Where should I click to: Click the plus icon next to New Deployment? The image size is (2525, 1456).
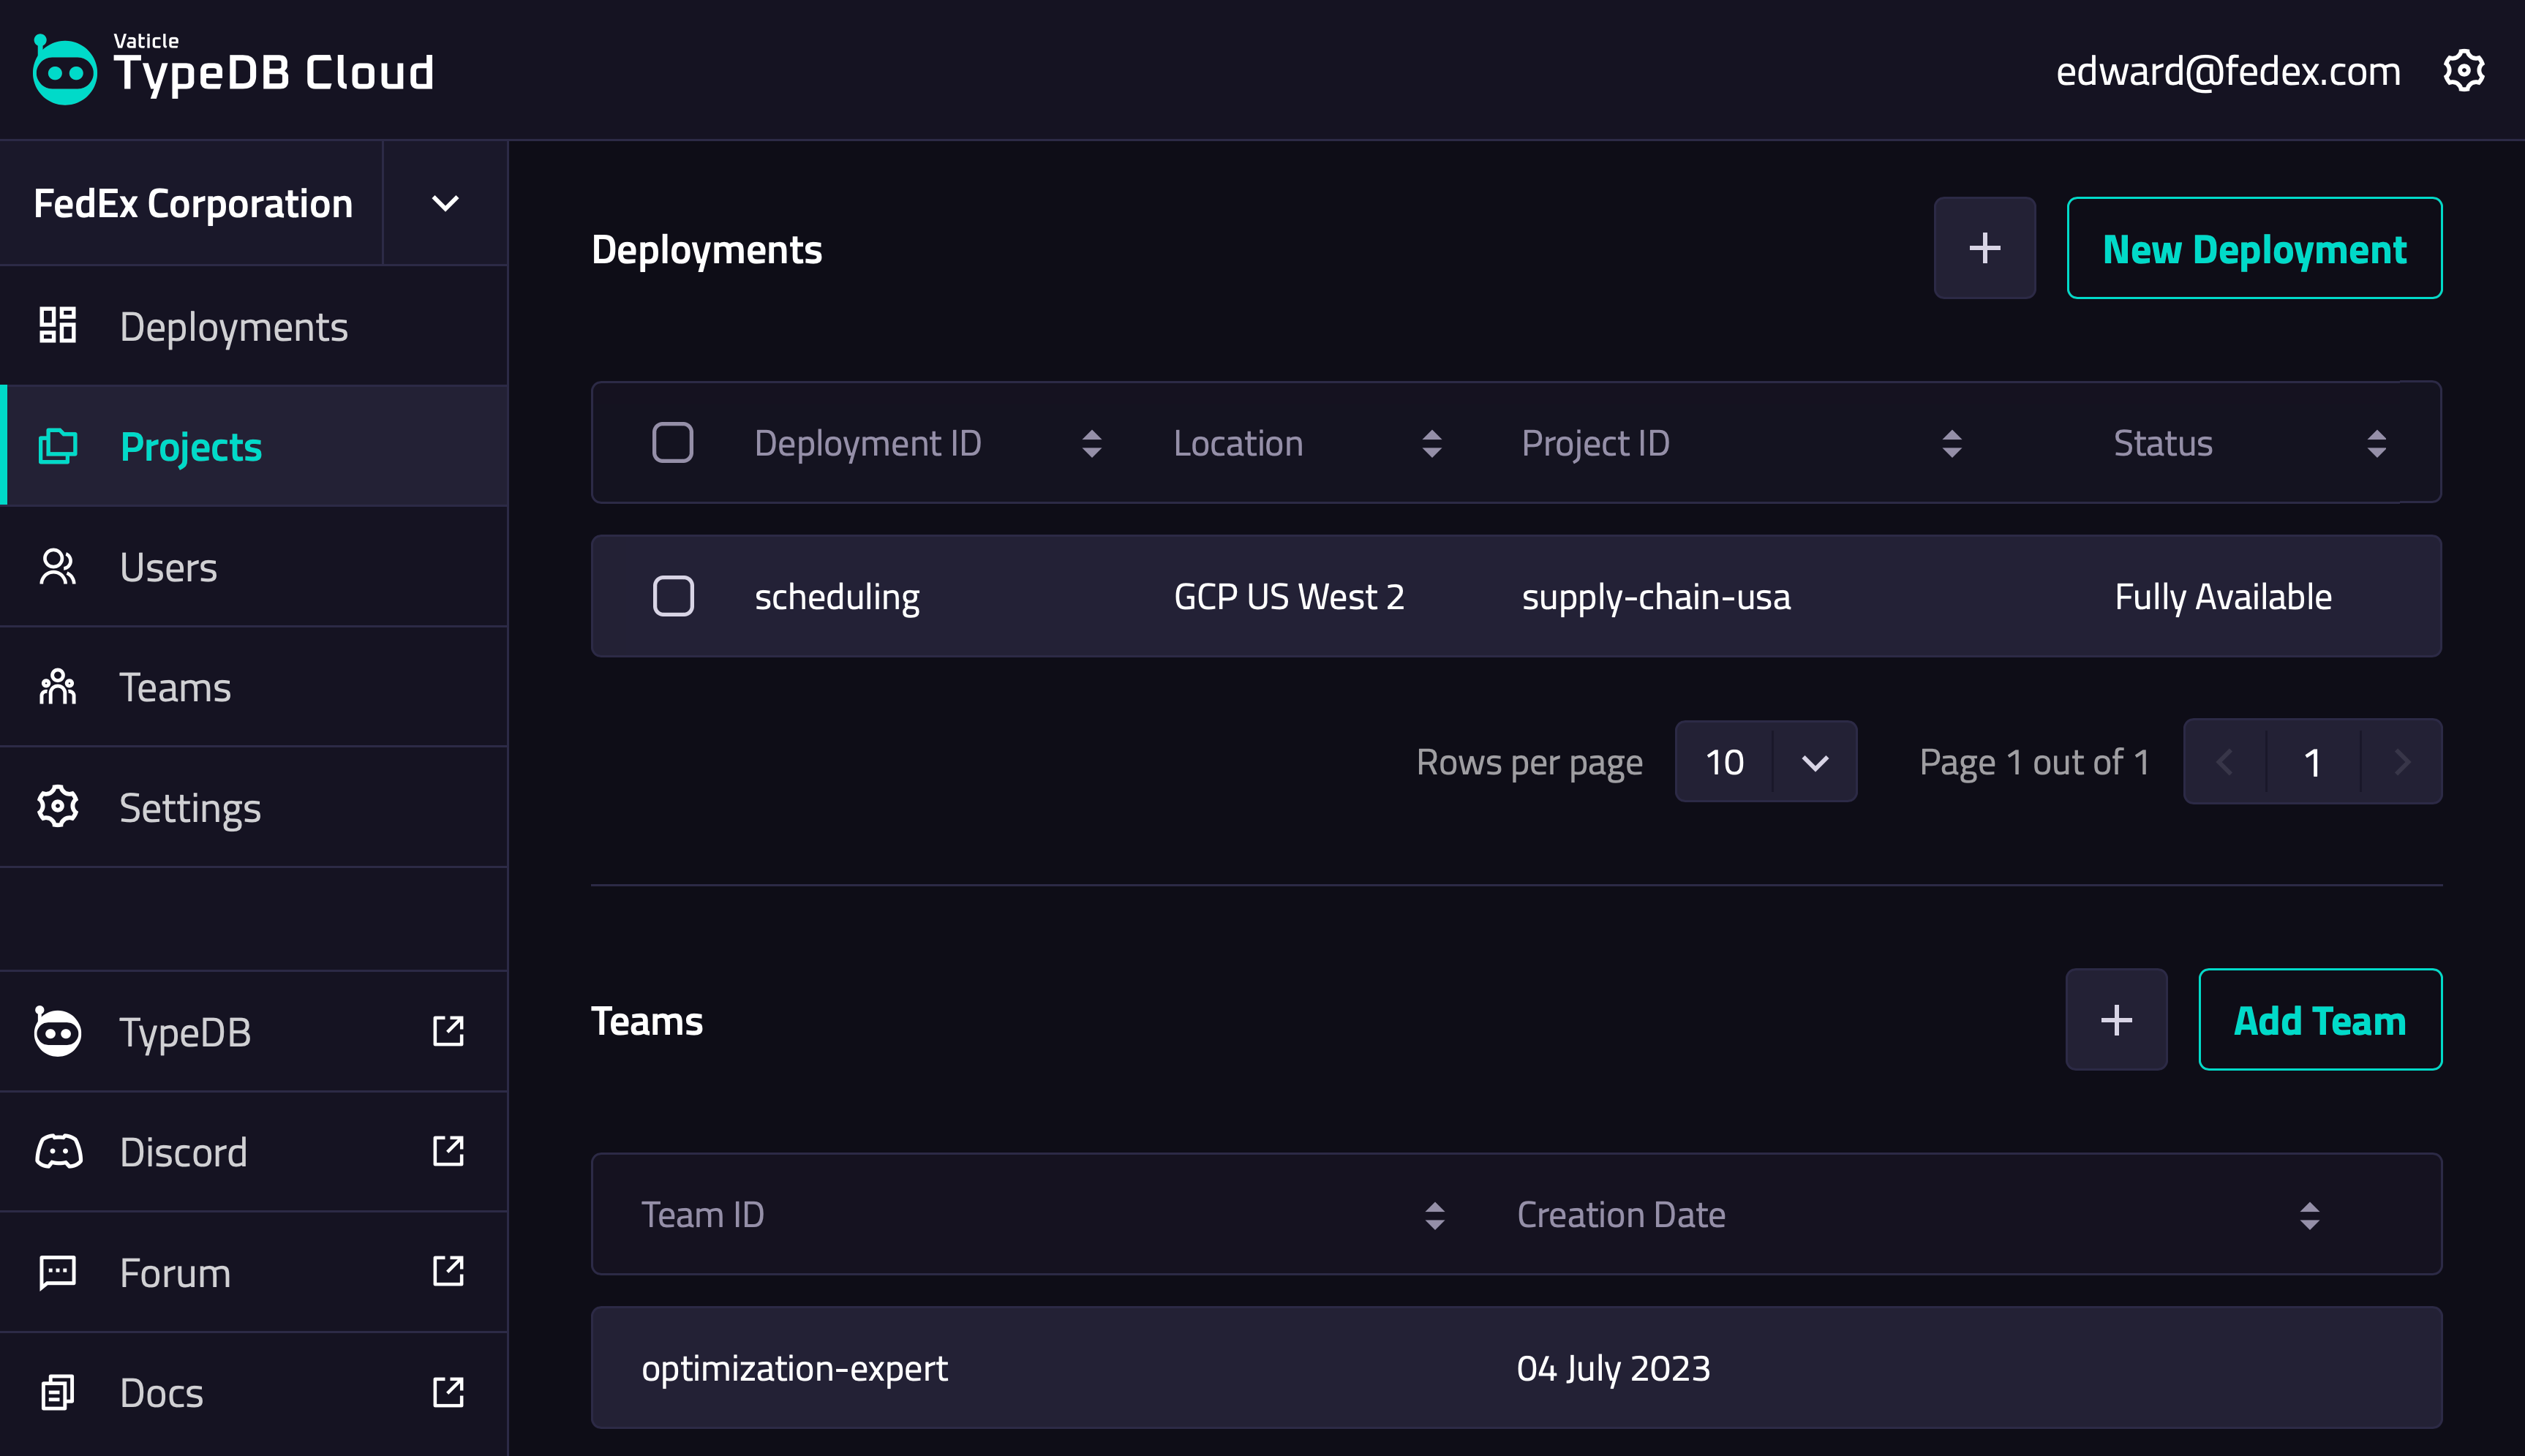[x=1984, y=248]
